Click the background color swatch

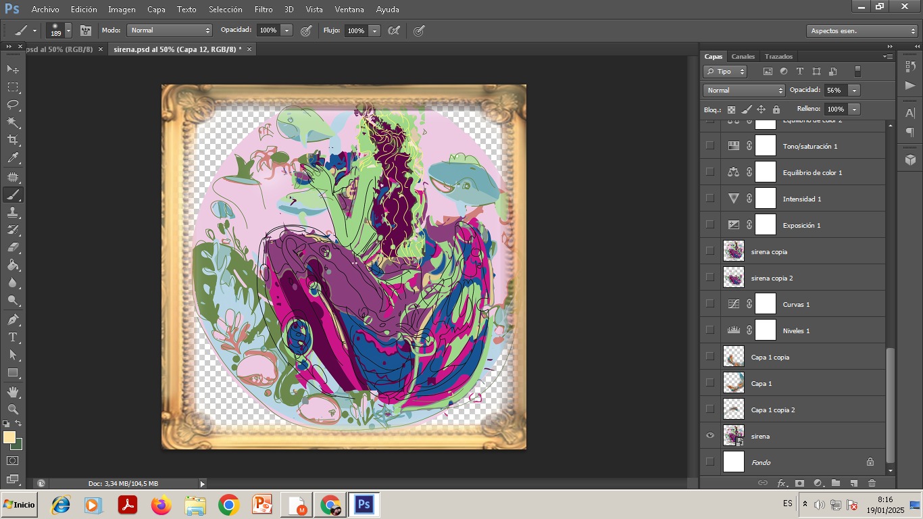point(19,445)
